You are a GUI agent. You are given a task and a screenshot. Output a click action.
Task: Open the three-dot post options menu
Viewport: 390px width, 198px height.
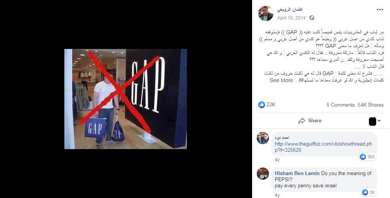380,10
